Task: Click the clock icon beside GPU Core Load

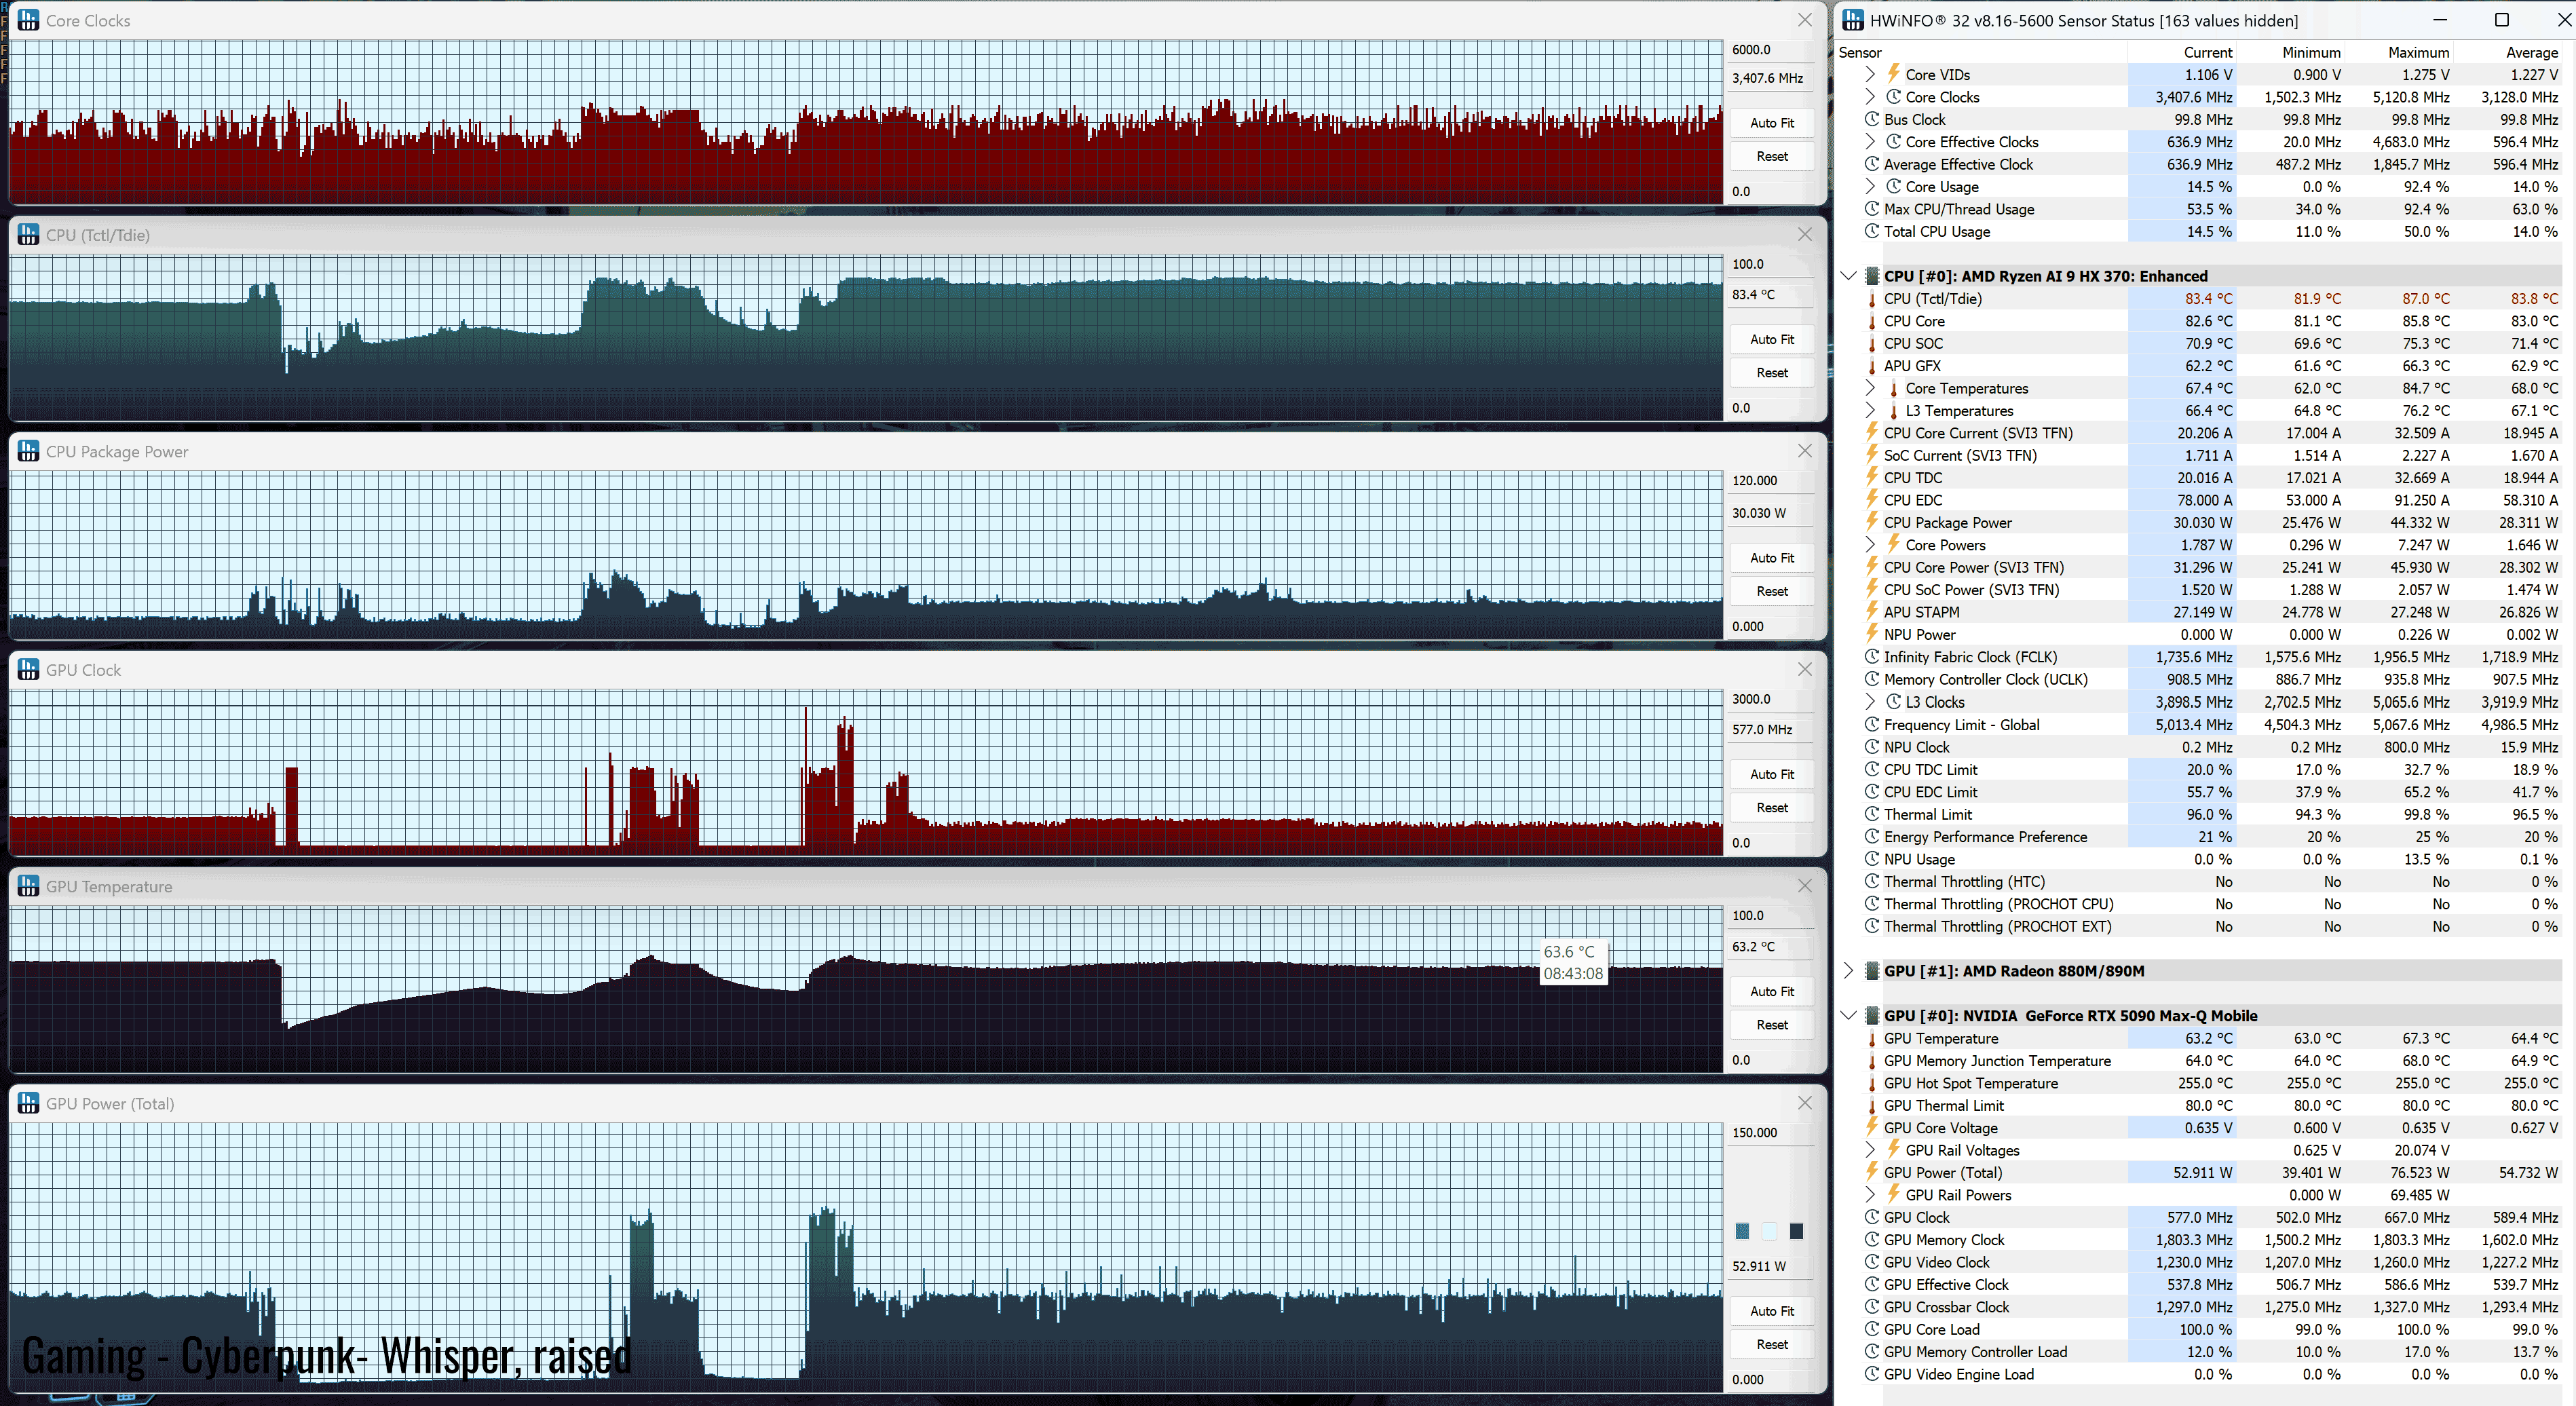Action: point(1872,1329)
